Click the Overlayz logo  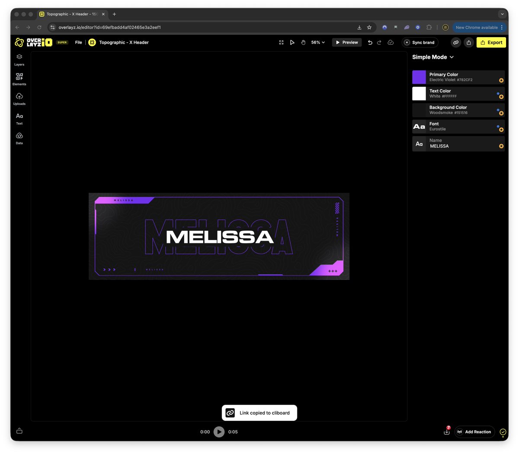[34, 42]
